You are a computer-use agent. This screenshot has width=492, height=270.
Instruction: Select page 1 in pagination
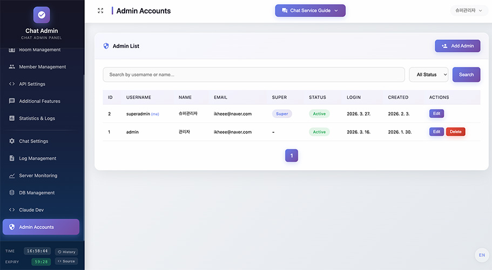[x=292, y=156]
